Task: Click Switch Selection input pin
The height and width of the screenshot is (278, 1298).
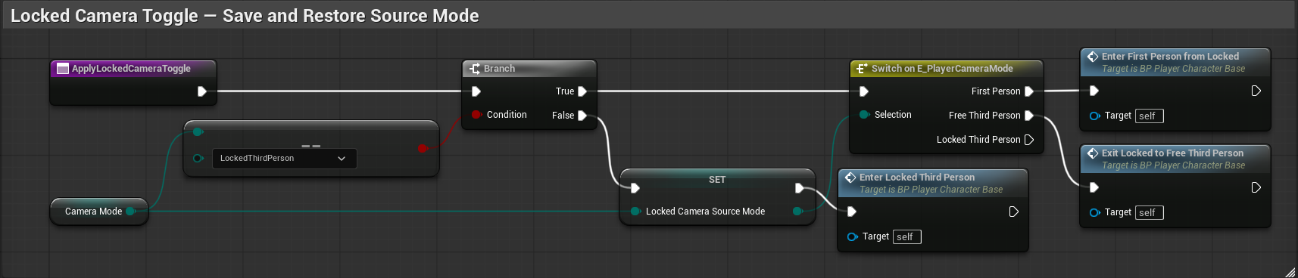Action: tap(864, 115)
